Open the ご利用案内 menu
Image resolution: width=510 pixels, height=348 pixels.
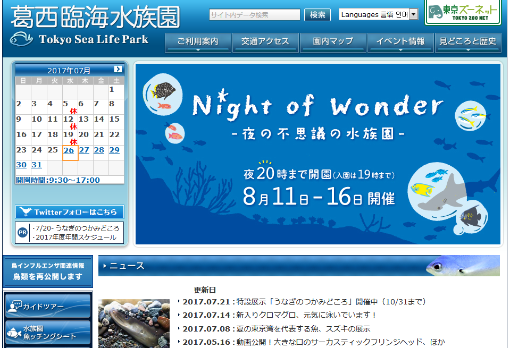(198, 43)
